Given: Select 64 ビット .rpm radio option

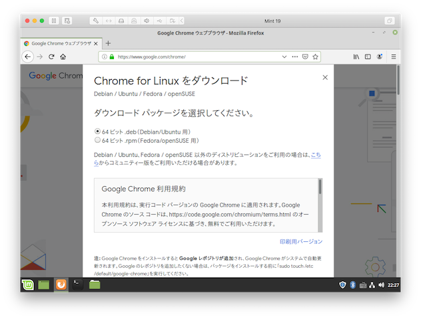Looking at the screenshot, I should pyautogui.click(x=97, y=140).
